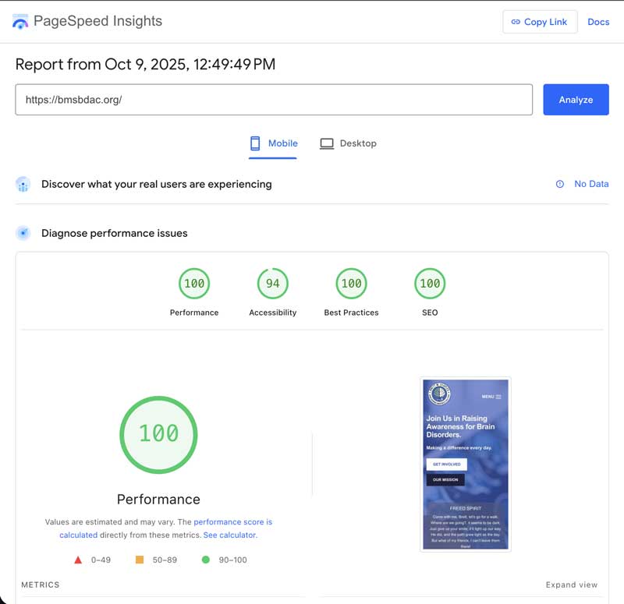Switch to the Desktop tab

[x=348, y=143]
